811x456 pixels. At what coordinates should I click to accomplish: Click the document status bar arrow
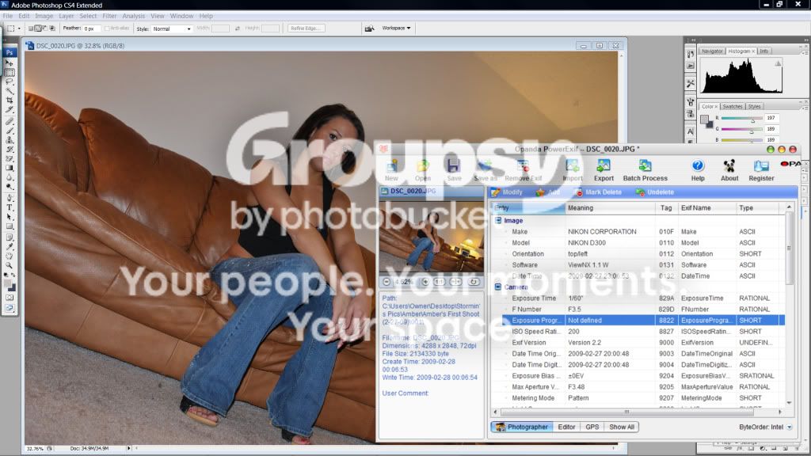[129, 448]
